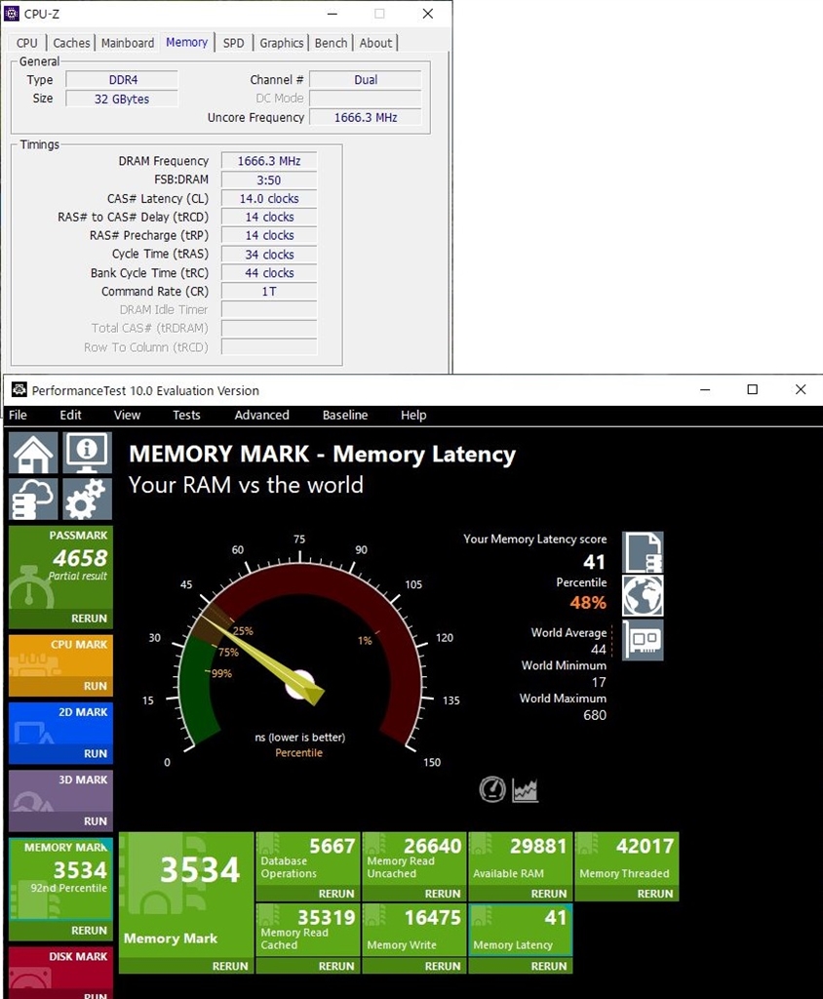Click the Command Rate 1T field

click(x=269, y=291)
